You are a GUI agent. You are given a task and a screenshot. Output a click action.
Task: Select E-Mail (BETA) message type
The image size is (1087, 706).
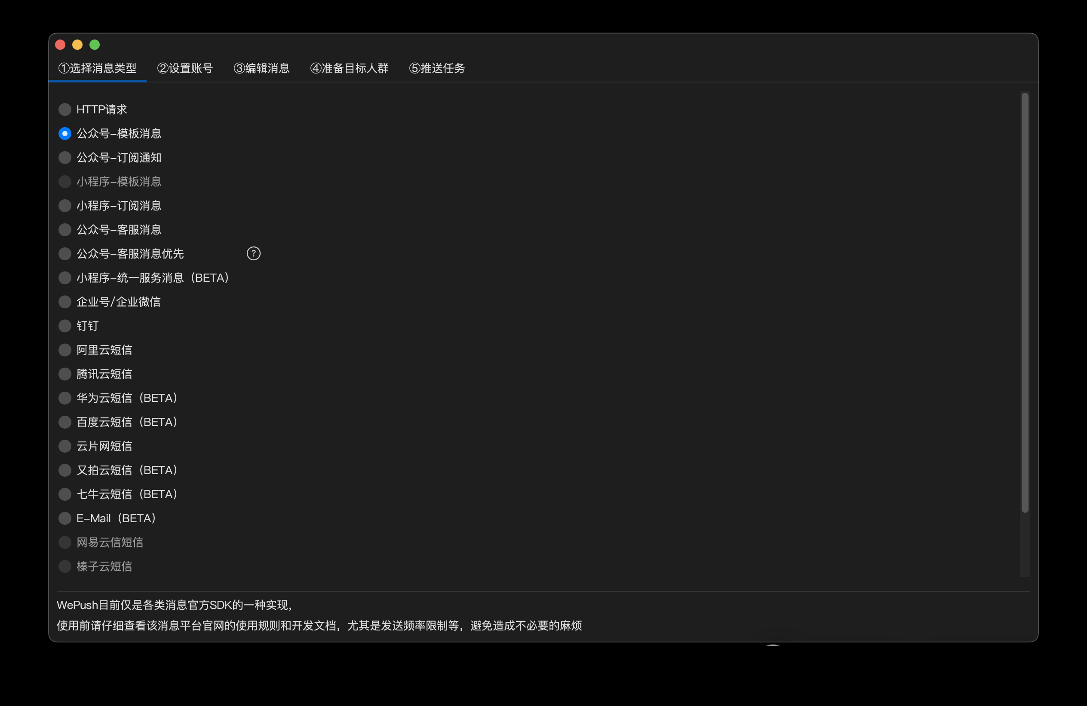coord(65,519)
